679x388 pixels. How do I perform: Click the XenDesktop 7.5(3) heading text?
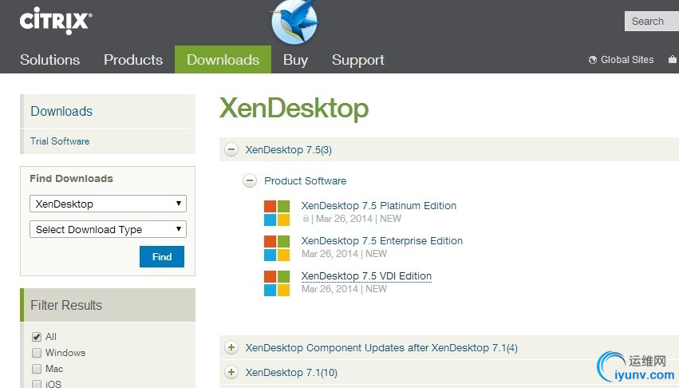[x=288, y=149]
